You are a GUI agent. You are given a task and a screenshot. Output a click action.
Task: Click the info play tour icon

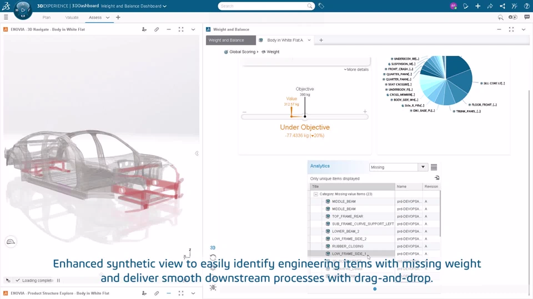click(x=512, y=17)
